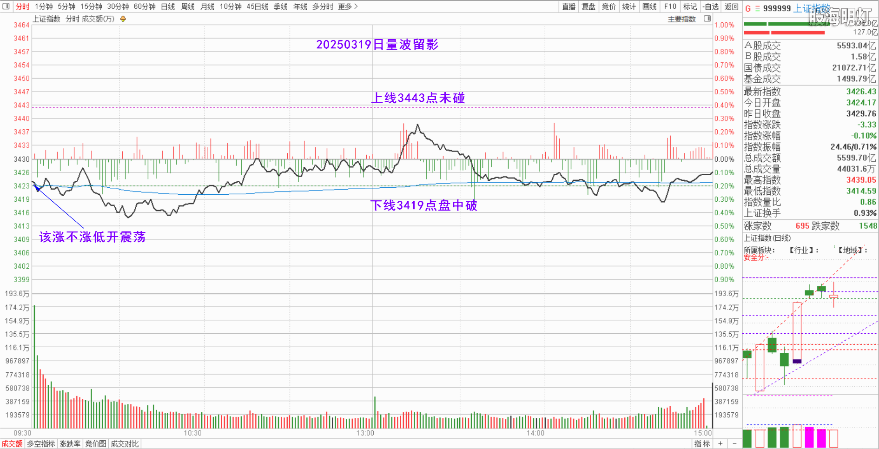Zoom in with the plus button
This screenshot has width=879, height=449.
pyautogui.click(x=720, y=444)
